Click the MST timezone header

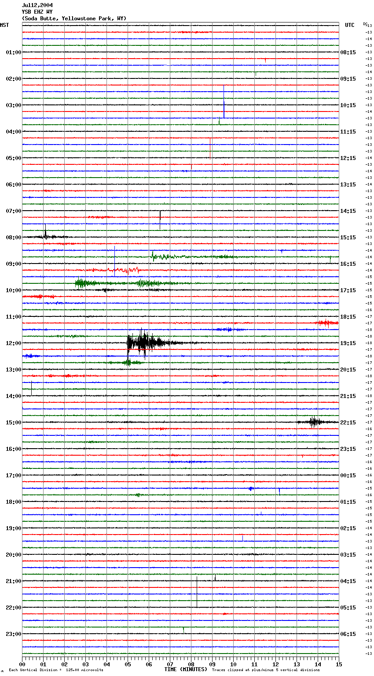(x=4, y=25)
